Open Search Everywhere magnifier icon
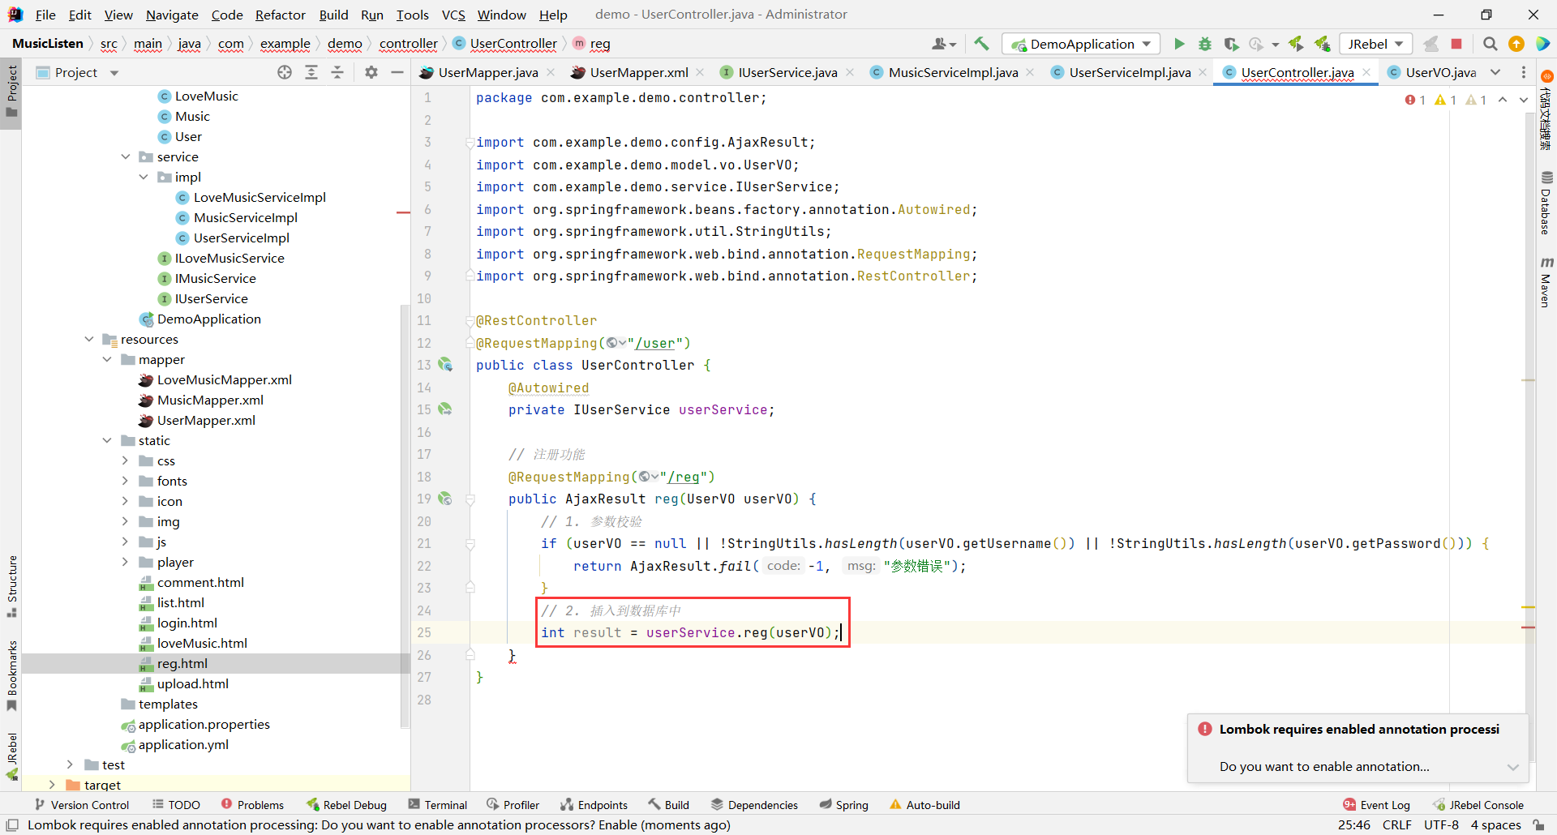1557x835 pixels. (1490, 44)
